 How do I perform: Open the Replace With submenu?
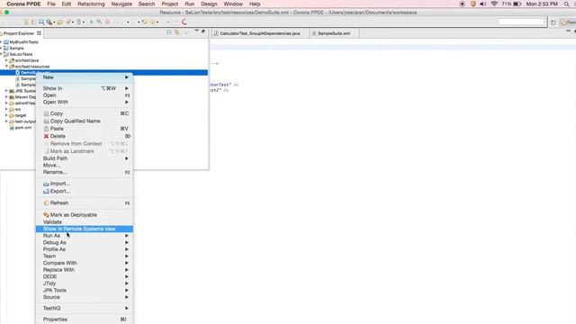pyautogui.click(x=85, y=270)
